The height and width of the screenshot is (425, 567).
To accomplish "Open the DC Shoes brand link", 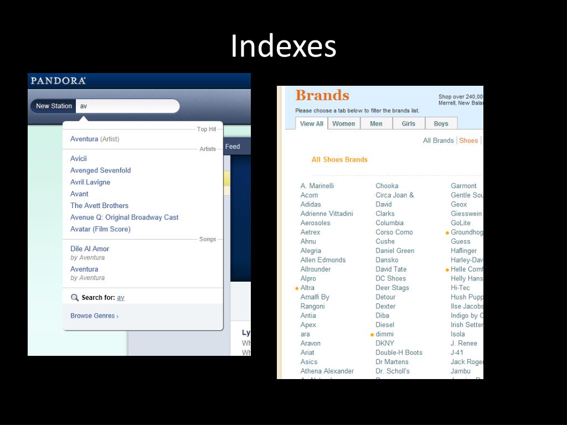I will (x=390, y=278).
